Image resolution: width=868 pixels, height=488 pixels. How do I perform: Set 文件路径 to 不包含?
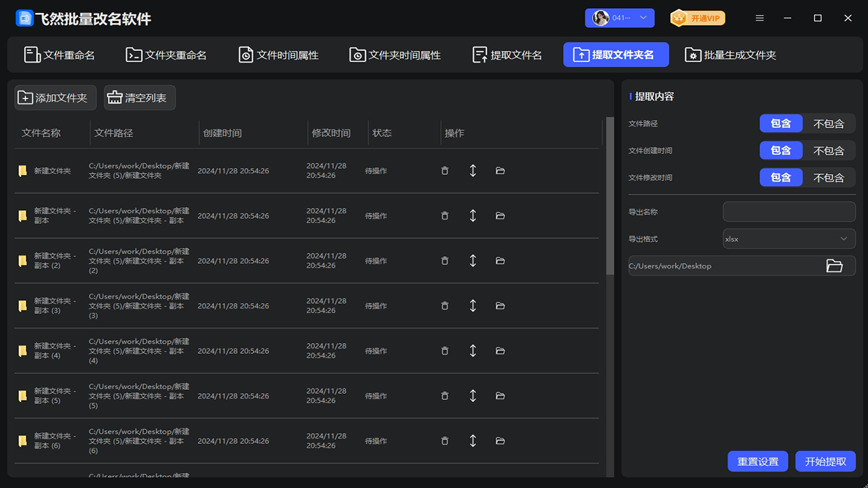point(829,123)
